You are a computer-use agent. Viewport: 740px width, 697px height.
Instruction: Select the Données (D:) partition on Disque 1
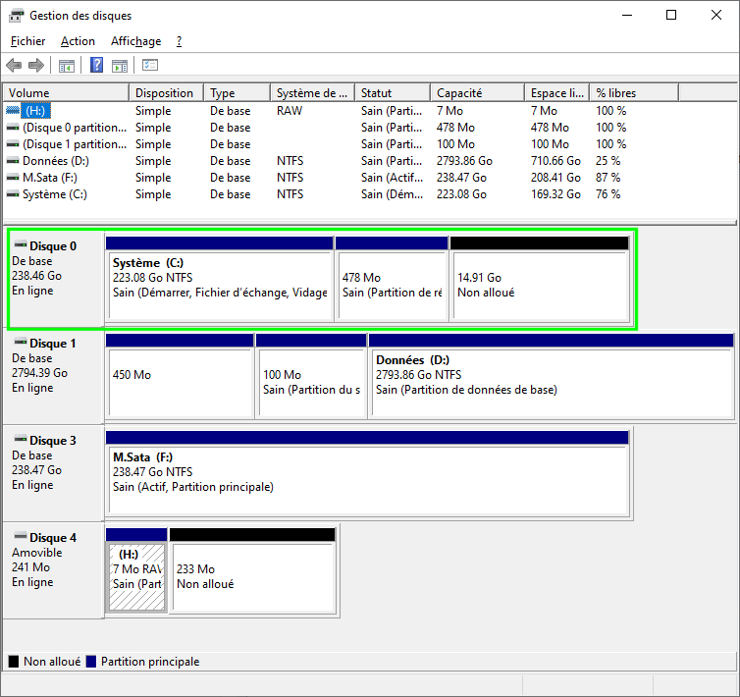[550, 382]
